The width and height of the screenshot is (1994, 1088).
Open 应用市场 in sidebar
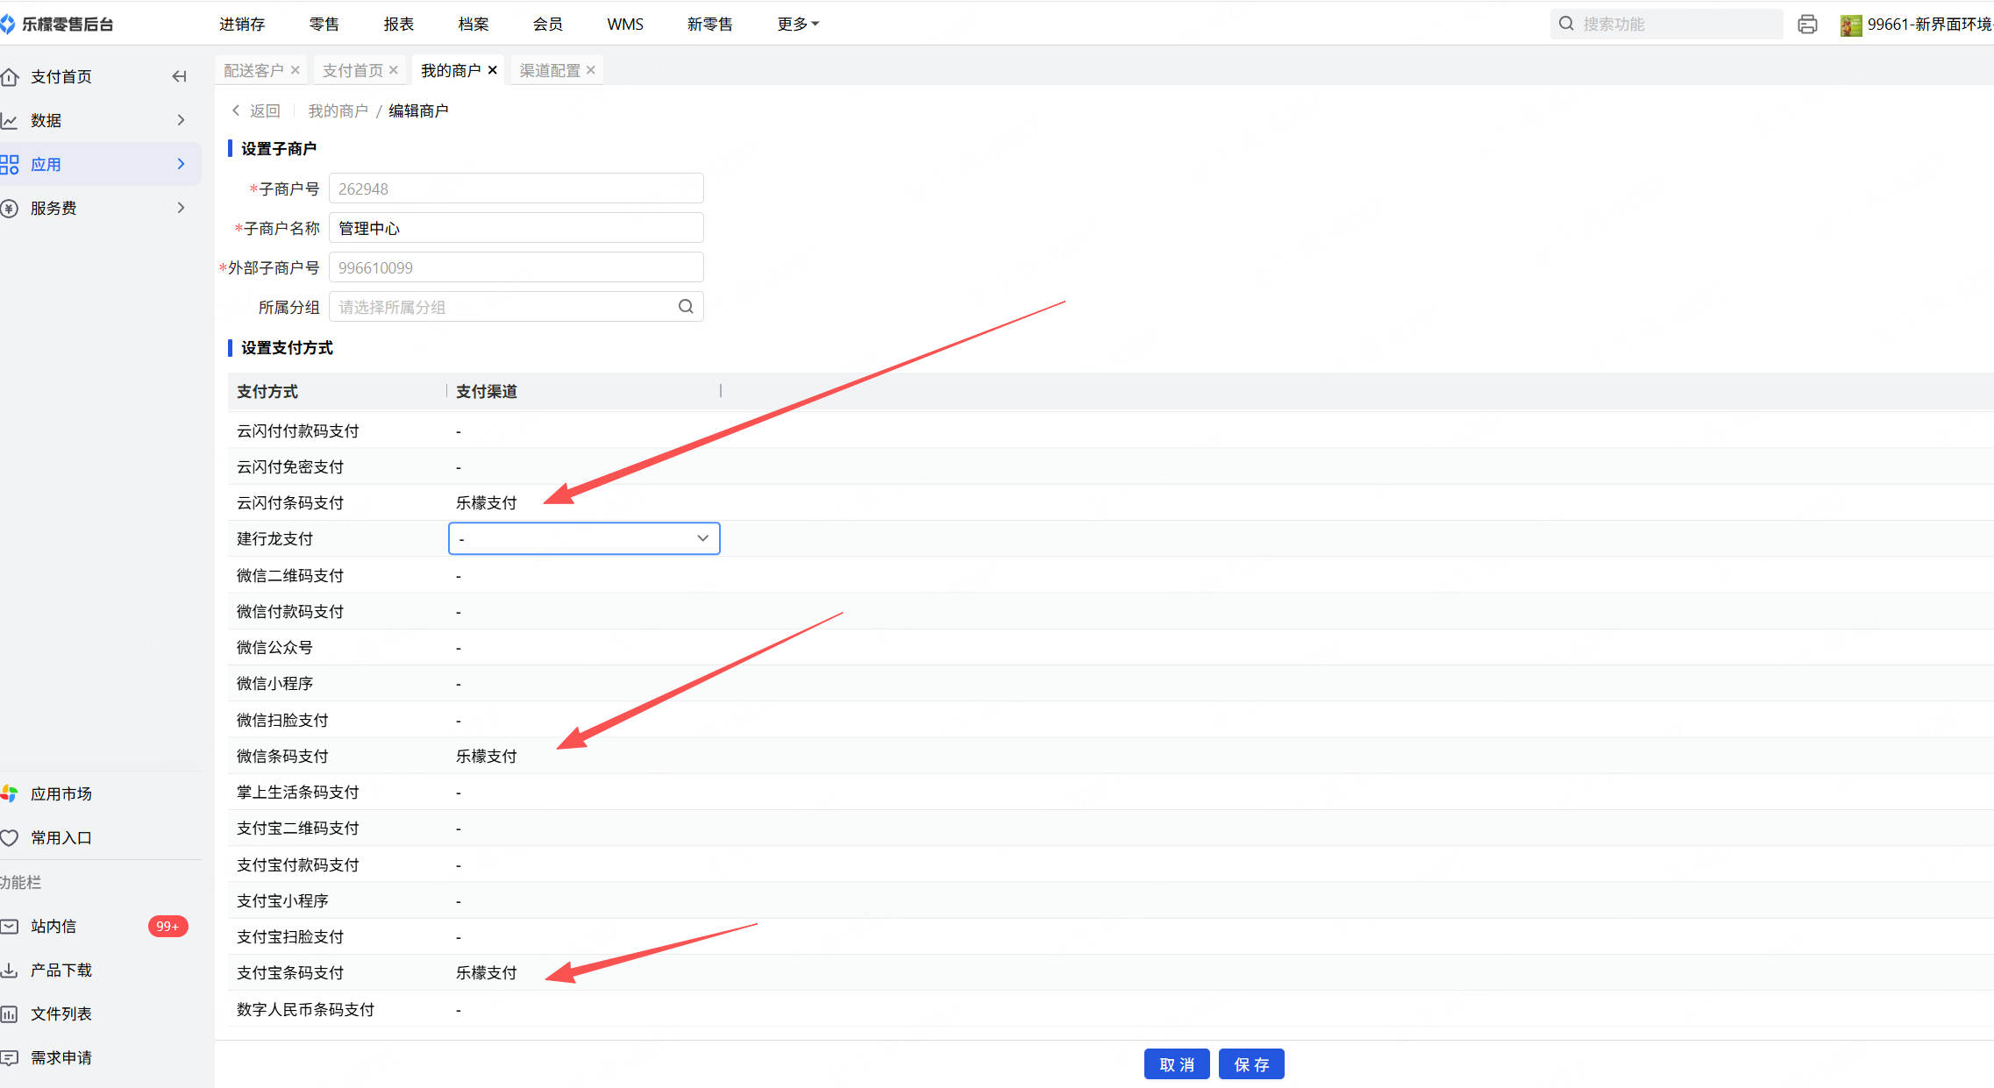click(61, 794)
